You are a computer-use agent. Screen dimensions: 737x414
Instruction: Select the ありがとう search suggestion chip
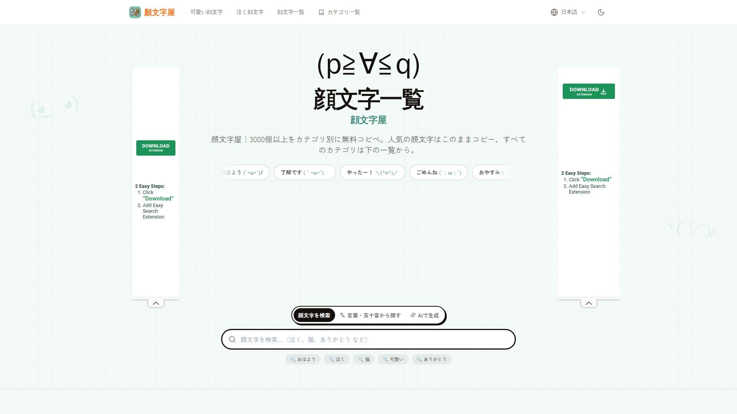(432, 359)
